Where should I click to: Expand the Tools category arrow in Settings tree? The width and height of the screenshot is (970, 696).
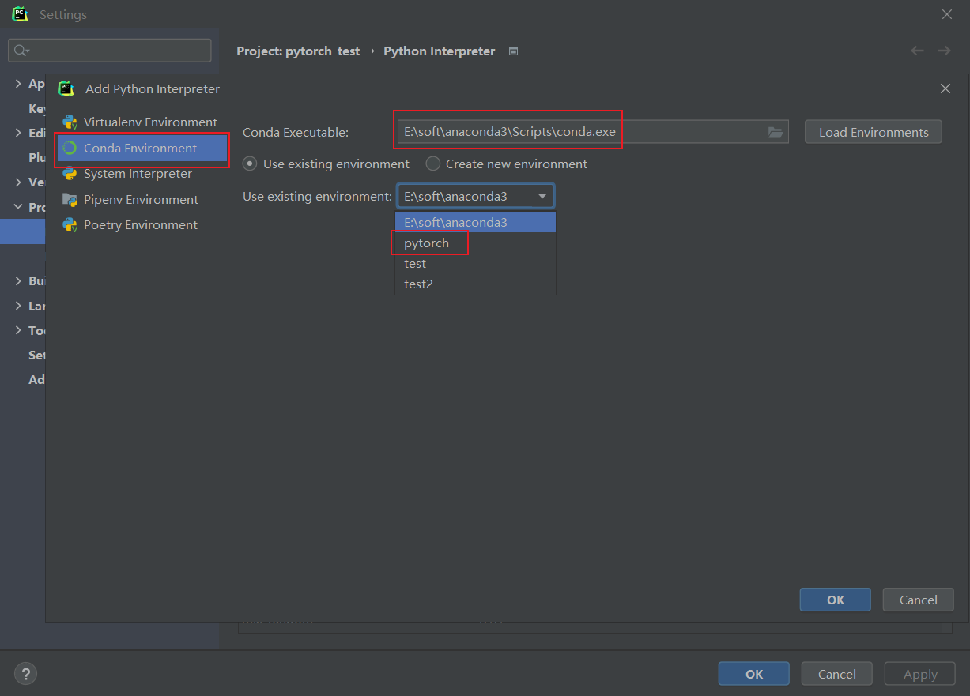pos(18,330)
